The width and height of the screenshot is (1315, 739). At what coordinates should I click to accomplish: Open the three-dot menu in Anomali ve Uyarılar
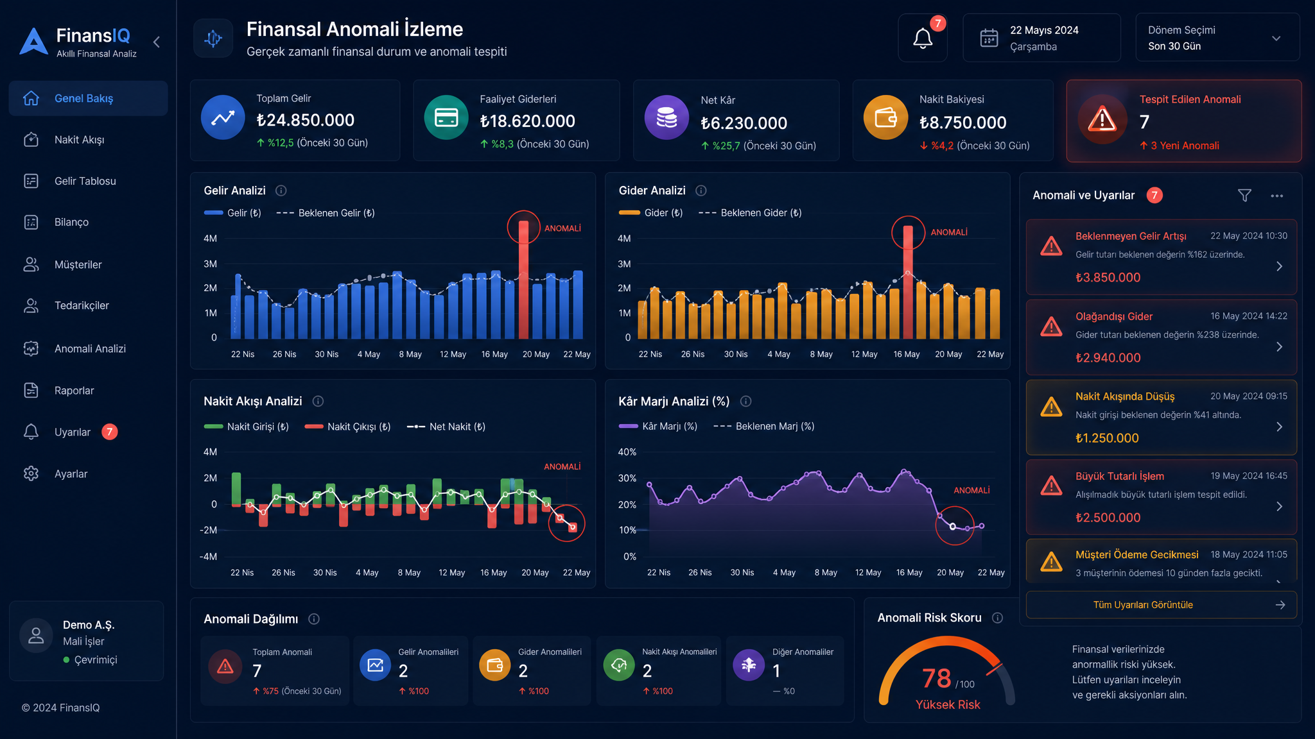pyautogui.click(x=1276, y=196)
